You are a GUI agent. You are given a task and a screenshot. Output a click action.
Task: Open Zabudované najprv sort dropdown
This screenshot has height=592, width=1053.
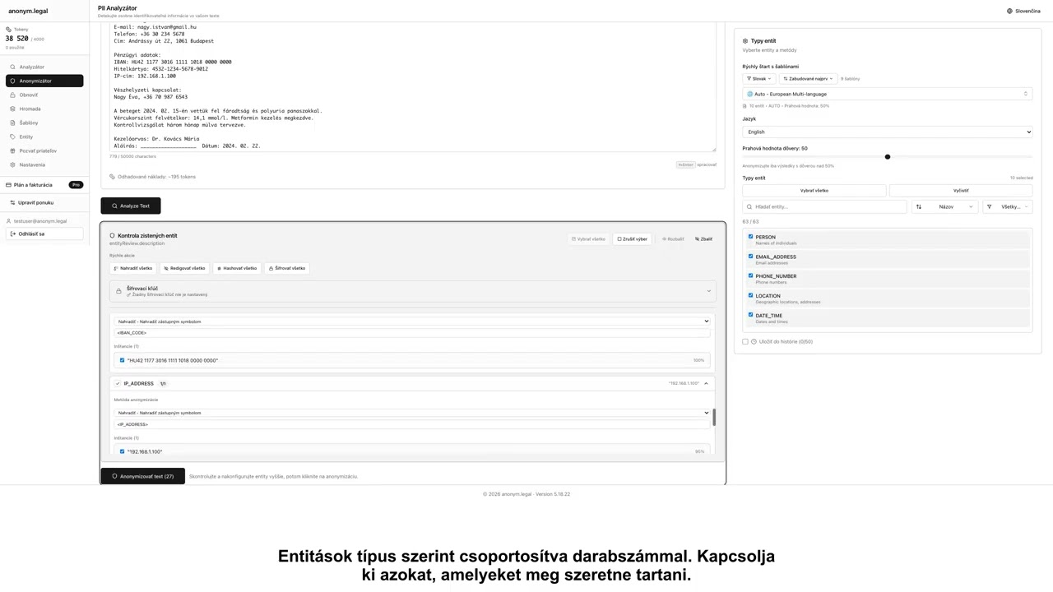[809, 79]
